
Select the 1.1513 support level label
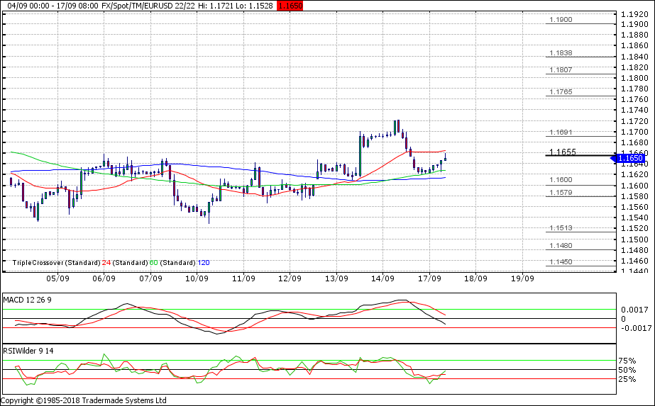click(x=561, y=228)
